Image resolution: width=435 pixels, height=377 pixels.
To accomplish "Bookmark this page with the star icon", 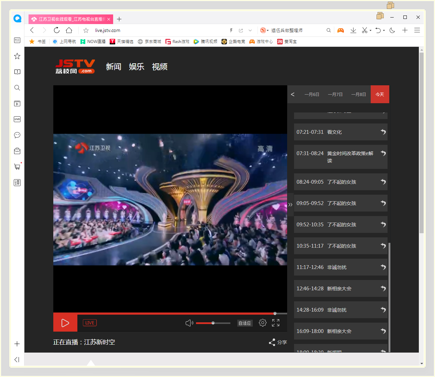I will coord(86,30).
